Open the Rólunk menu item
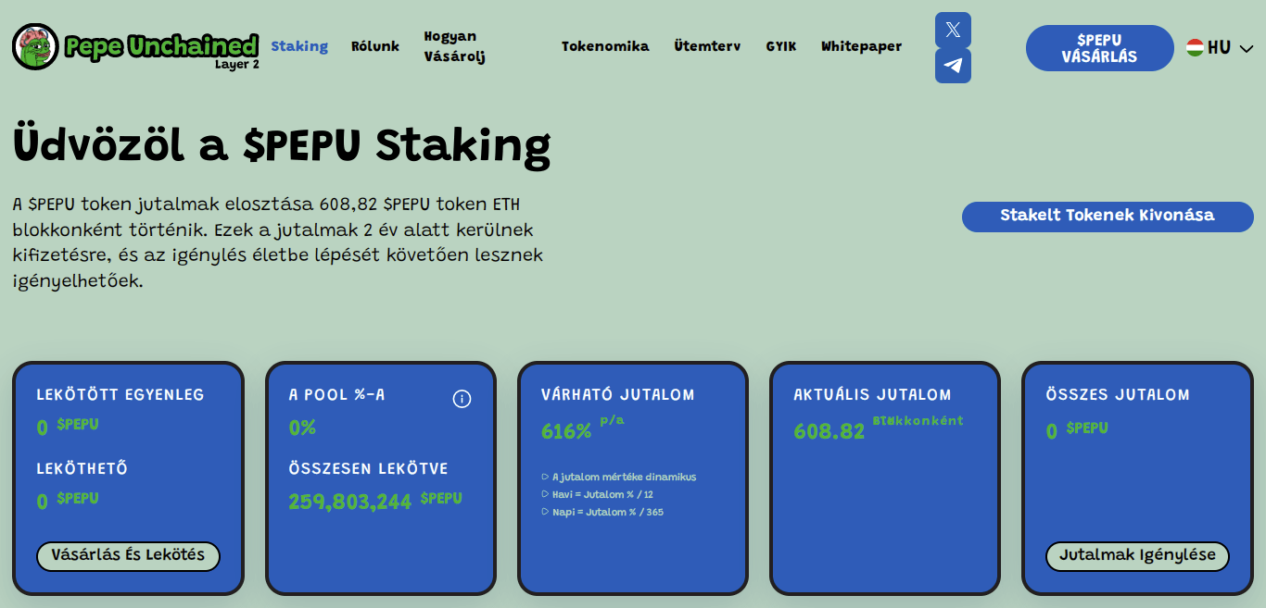Image resolution: width=1266 pixels, height=608 pixels. coord(375,46)
